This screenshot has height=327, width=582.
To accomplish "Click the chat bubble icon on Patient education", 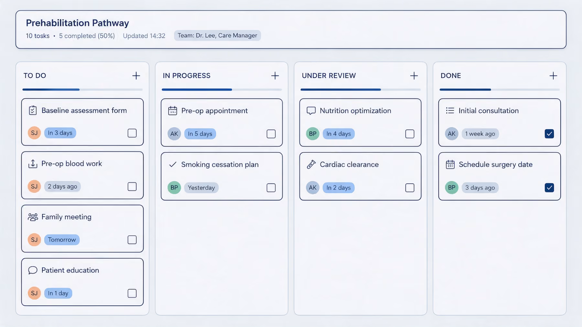I will coord(33,270).
